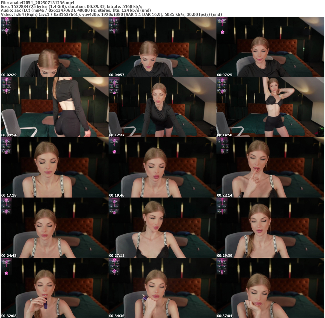
Task: Open the thumbnail stamped 00:02:29
Action: (x=54, y=47)
